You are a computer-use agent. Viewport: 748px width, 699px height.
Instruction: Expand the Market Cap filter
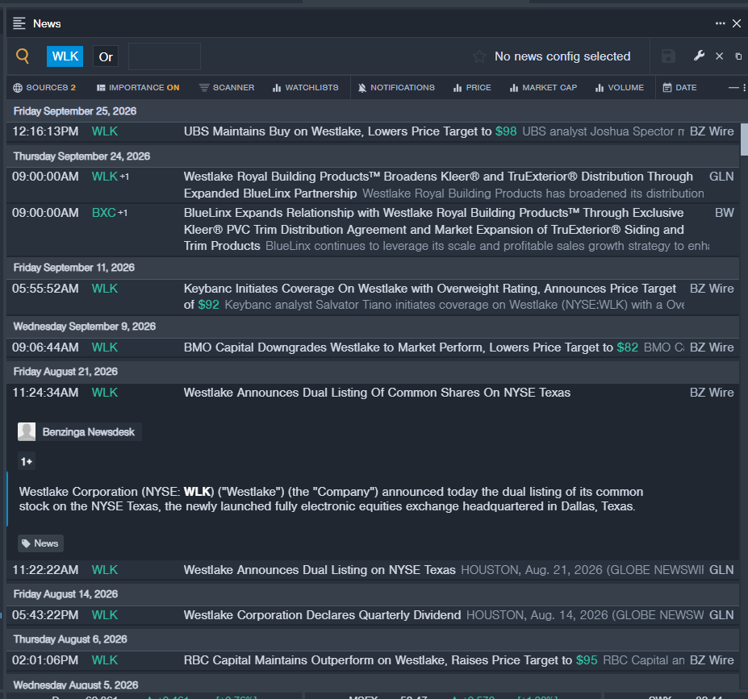[x=543, y=88]
